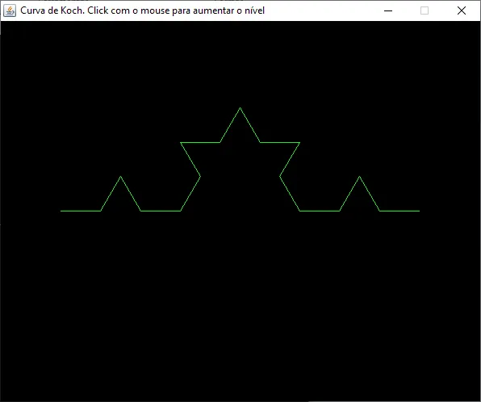The width and height of the screenshot is (481, 402).
Task: Click the leftmost horizontal segment of the curve
Action: tap(81, 211)
